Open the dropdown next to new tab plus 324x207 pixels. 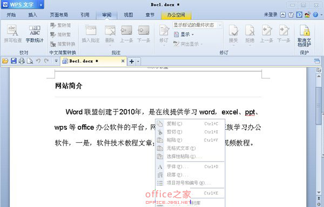[x=138, y=62]
